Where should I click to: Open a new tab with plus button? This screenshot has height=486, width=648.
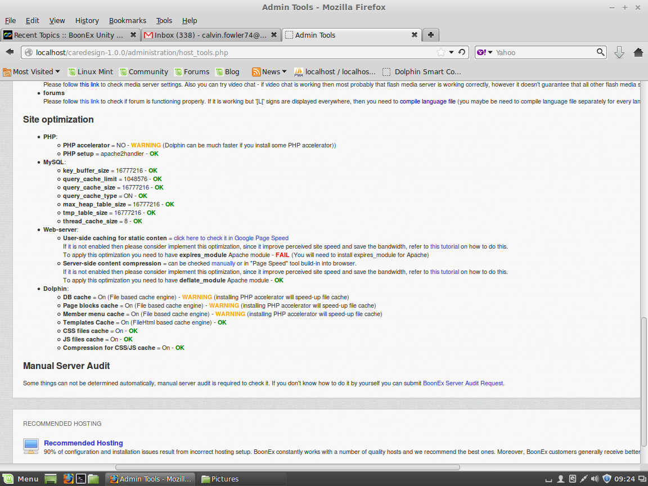(430, 35)
